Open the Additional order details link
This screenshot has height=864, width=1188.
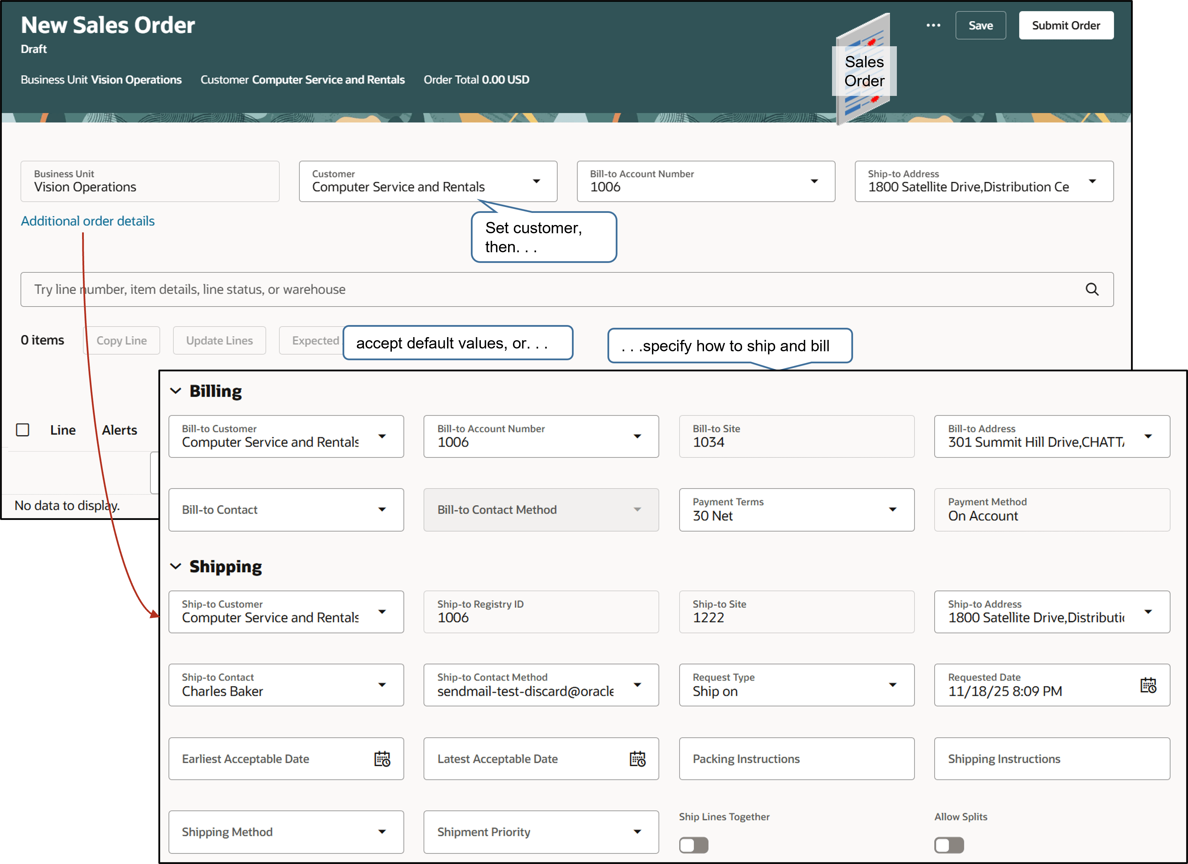(88, 220)
